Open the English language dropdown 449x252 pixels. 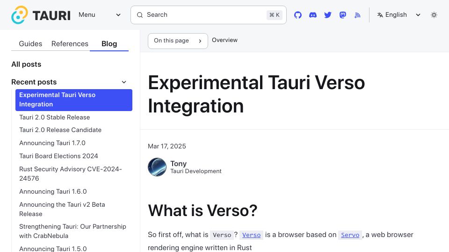[x=398, y=15]
